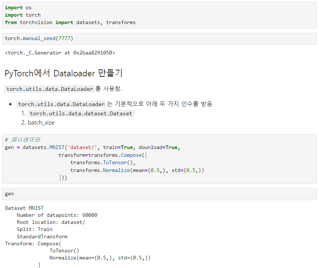
Task: Click the 'import torch' code line
Action: pos(23,15)
